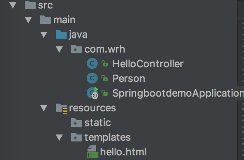Click the green lock icon beside Person

(x=105, y=78)
